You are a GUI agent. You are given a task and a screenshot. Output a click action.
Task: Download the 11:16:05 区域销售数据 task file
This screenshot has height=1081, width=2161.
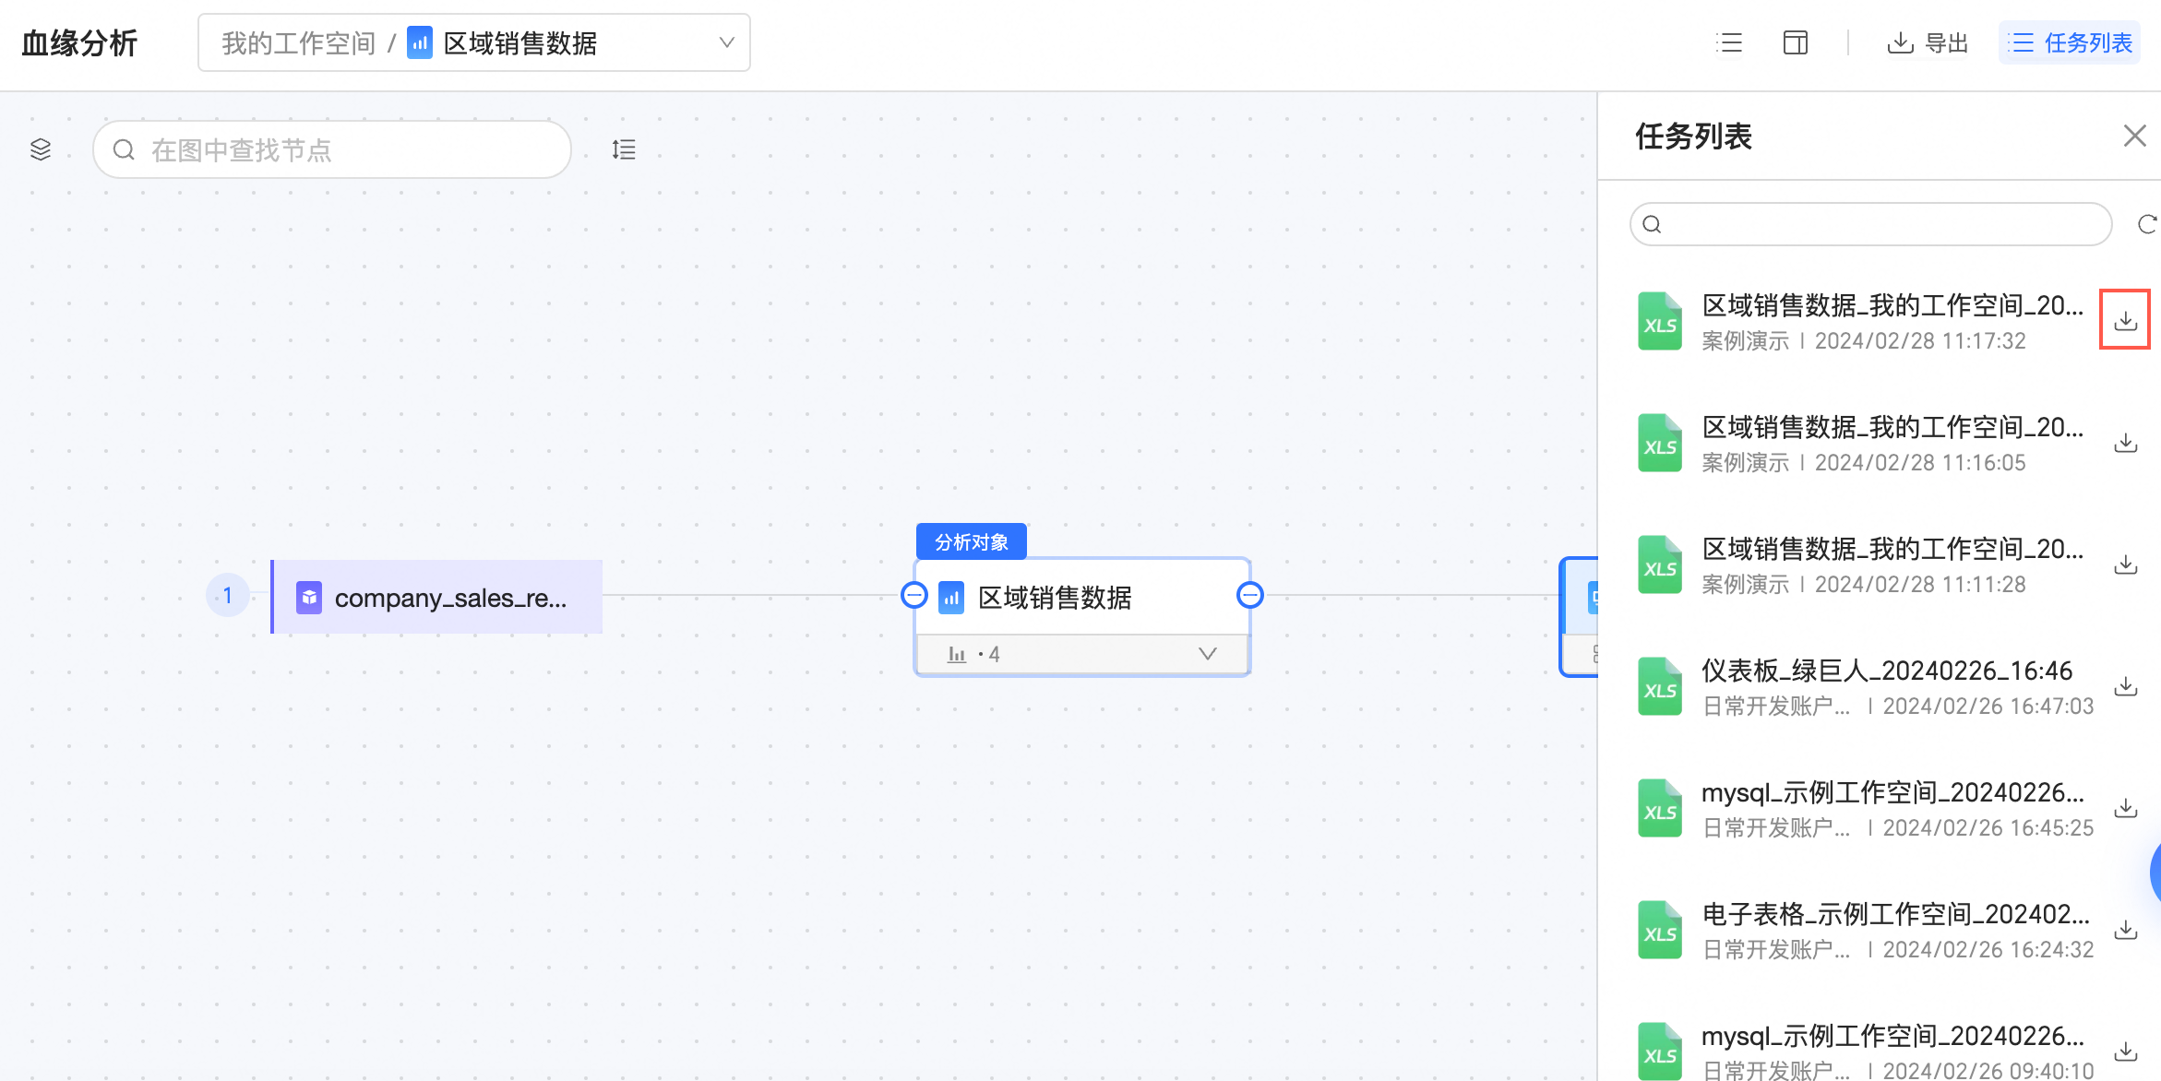point(2125,443)
